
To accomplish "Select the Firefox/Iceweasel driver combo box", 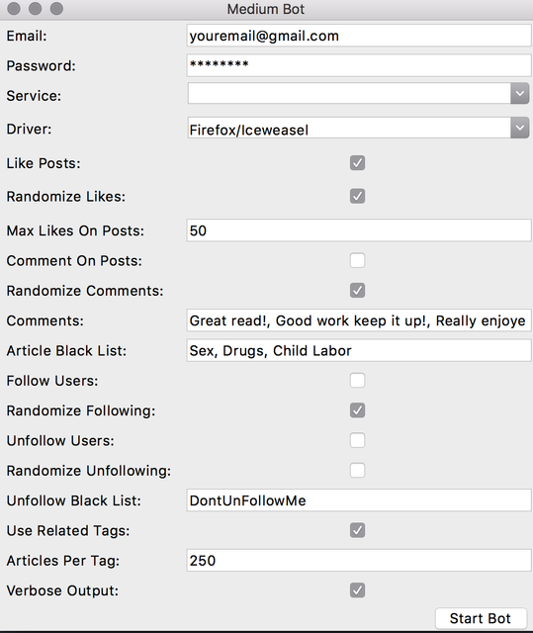I will tap(358, 128).
